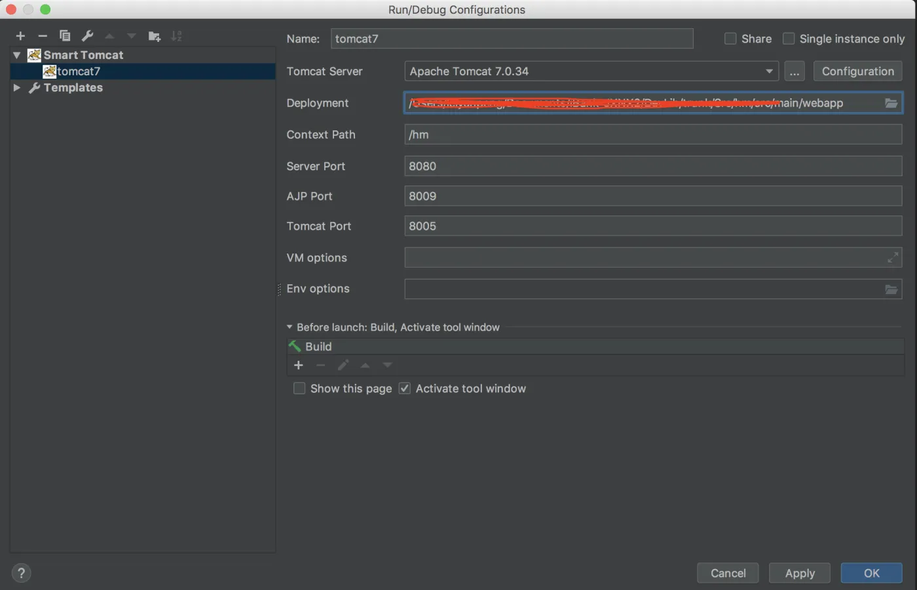Click the Run/Debug Configurations title
The width and height of the screenshot is (917, 590).
457,10
